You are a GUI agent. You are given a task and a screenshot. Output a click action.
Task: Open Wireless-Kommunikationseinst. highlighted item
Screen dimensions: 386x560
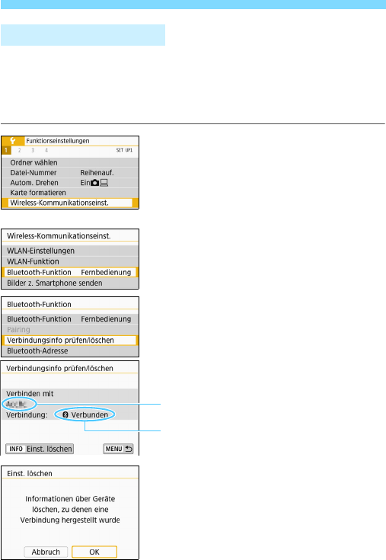pyautogui.click(x=70, y=203)
